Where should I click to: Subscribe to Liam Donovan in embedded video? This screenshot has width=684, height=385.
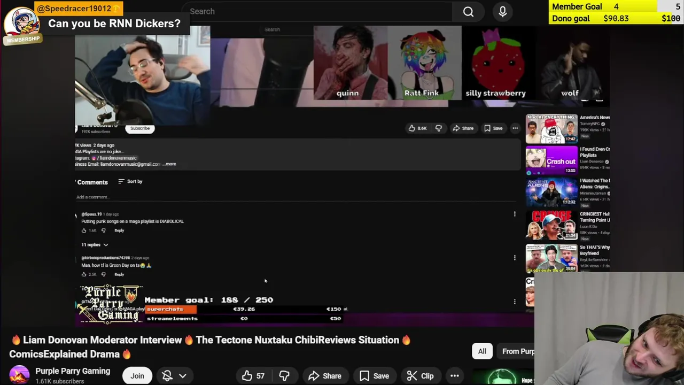tap(140, 128)
